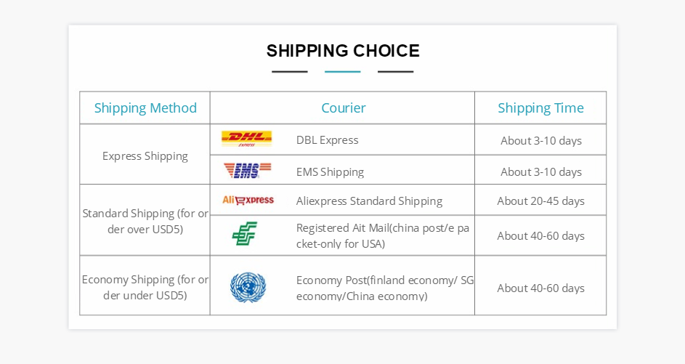Select the Courier column header
The height and width of the screenshot is (364, 685).
point(343,108)
